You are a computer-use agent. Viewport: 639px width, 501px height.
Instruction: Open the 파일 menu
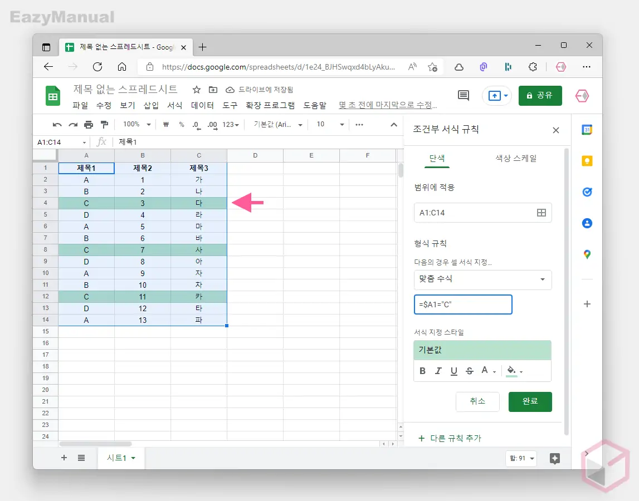tap(80, 106)
